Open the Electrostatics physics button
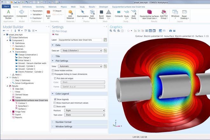 click(x=83, y=14)
